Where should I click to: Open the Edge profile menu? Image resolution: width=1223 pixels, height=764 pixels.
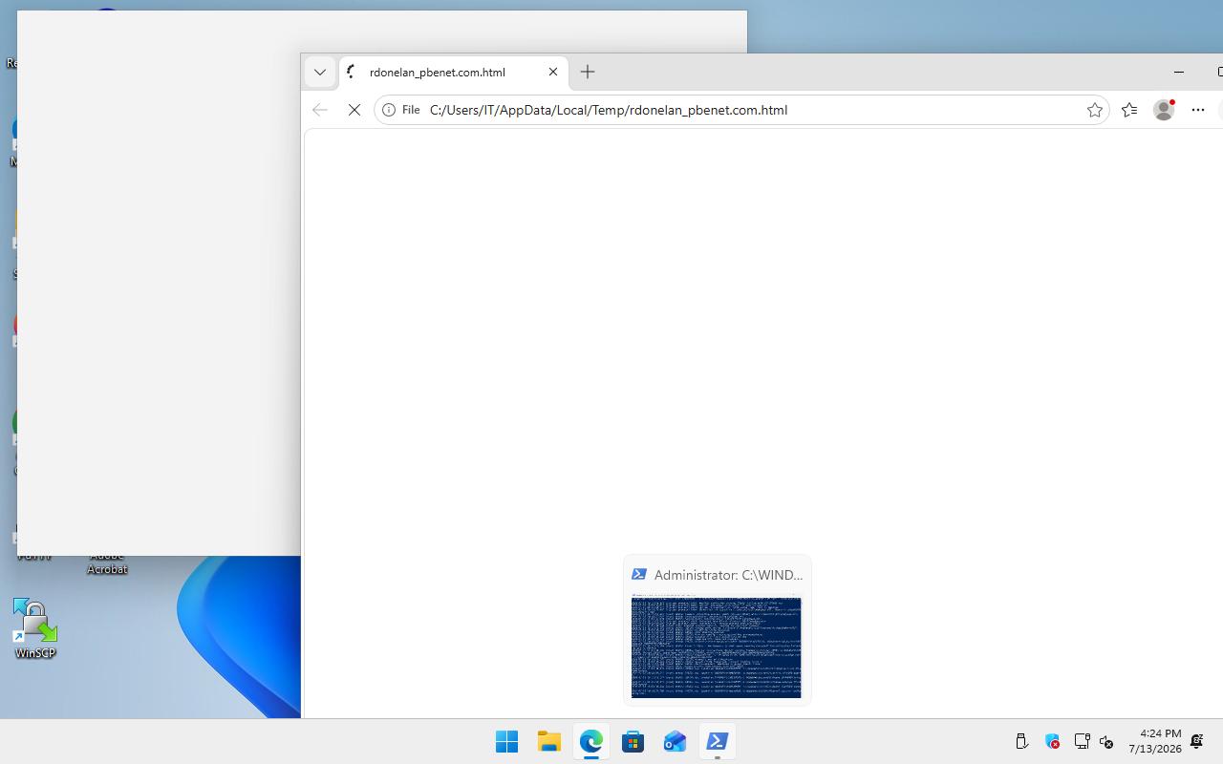tap(1164, 110)
